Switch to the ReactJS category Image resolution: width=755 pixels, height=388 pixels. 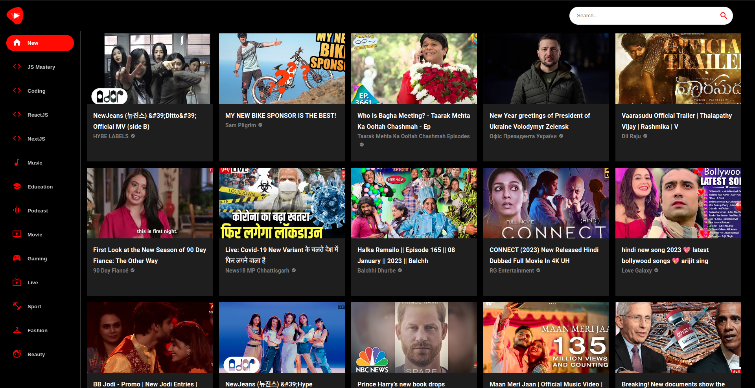click(40, 115)
